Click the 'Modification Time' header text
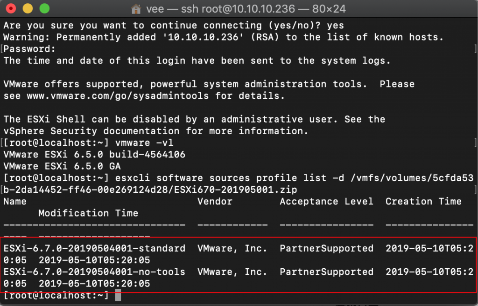This screenshot has width=478, height=306. point(88,213)
